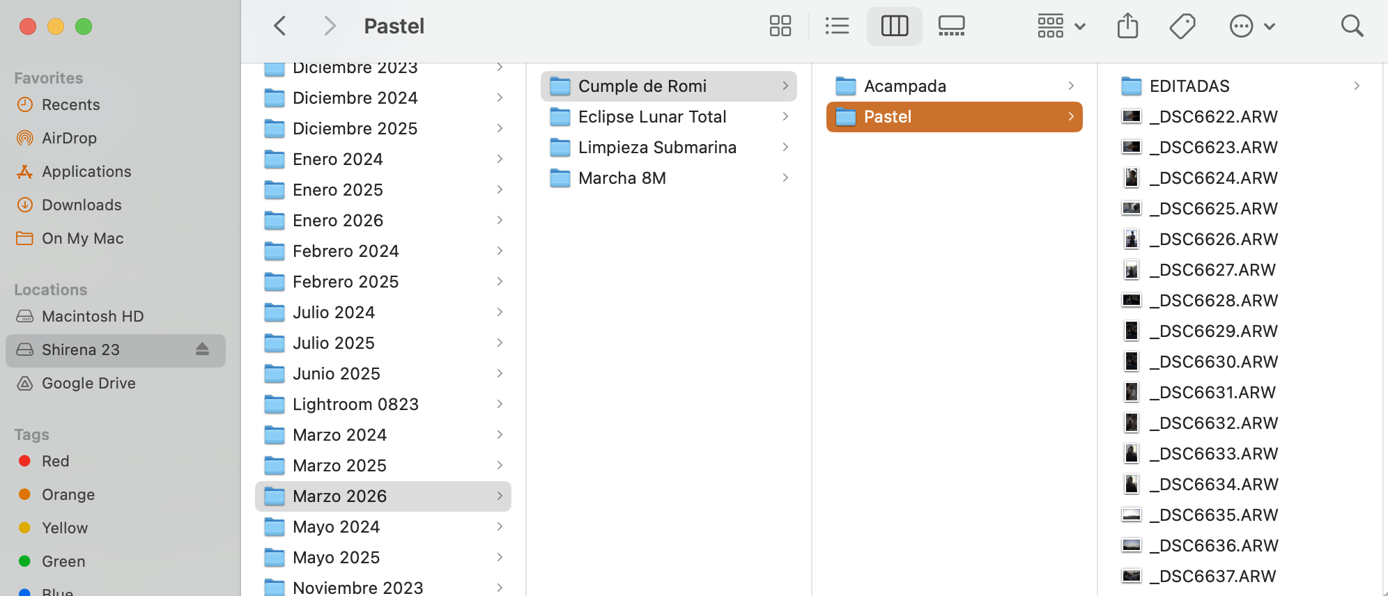Viewport: 1388px width, 596px height.
Task: Go forward with the right arrow button
Action: coord(330,26)
